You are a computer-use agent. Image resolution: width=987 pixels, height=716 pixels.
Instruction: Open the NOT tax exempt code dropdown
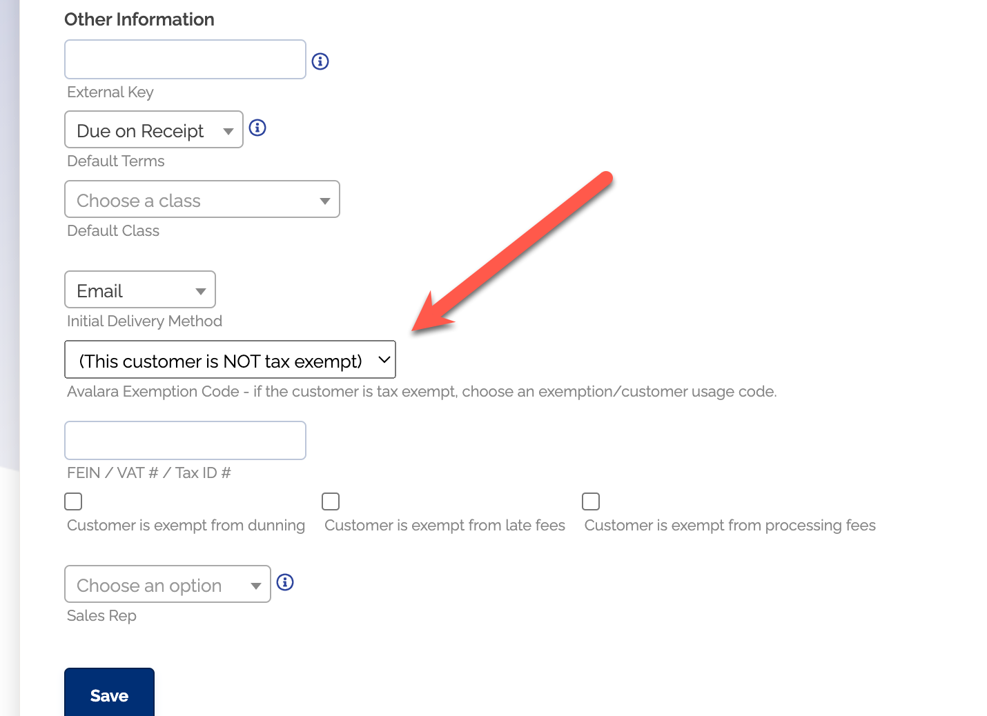[230, 360]
